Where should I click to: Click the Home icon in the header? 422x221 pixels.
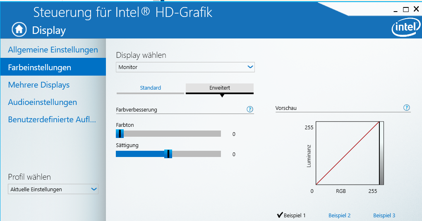18,29
